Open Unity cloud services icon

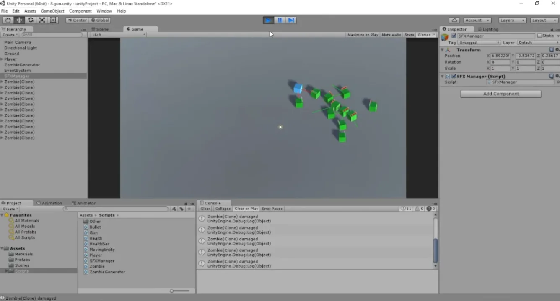click(454, 20)
